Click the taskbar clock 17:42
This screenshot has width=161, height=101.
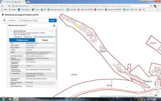pos(154,99)
